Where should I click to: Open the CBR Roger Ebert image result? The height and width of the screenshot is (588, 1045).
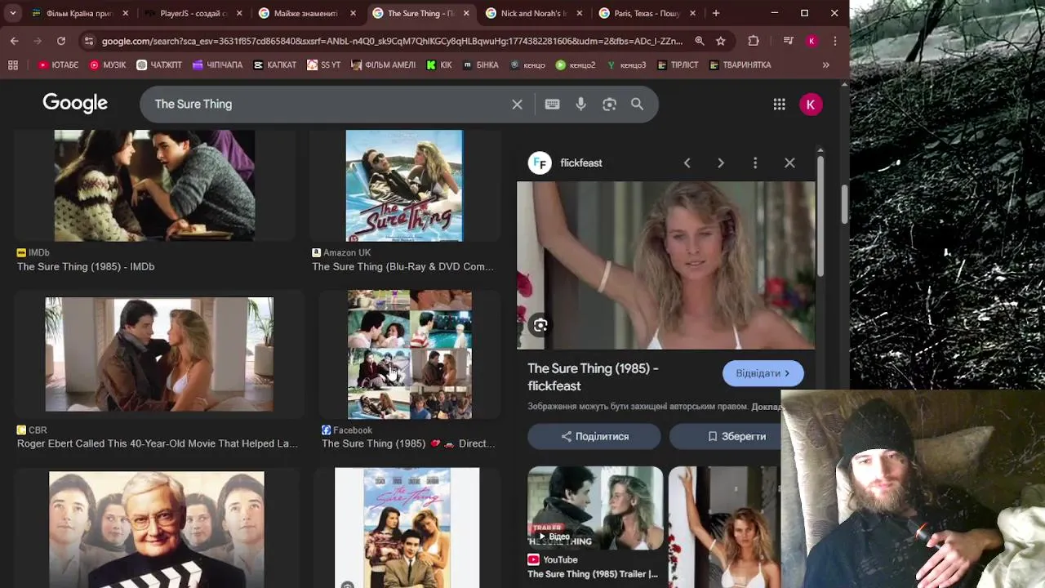pos(159,354)
